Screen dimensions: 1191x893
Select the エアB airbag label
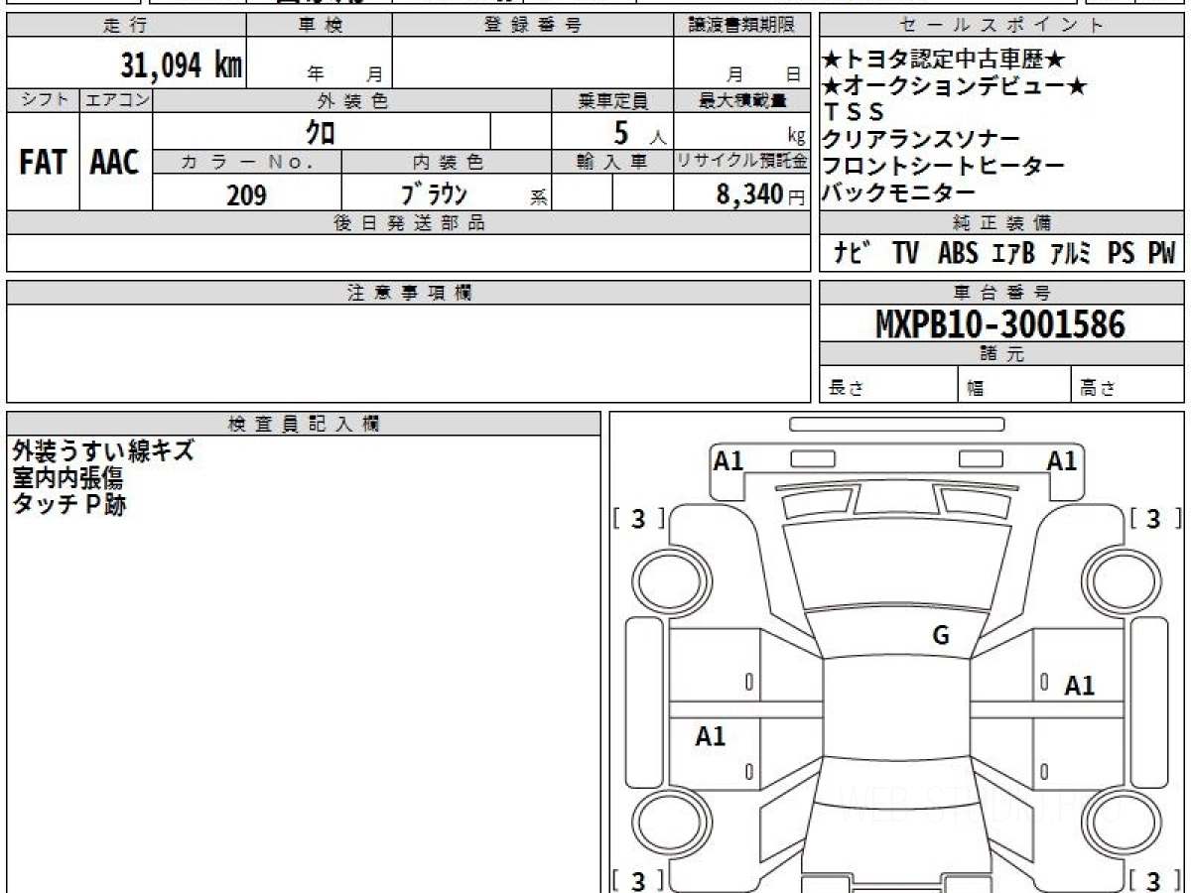click(1013, 253)
